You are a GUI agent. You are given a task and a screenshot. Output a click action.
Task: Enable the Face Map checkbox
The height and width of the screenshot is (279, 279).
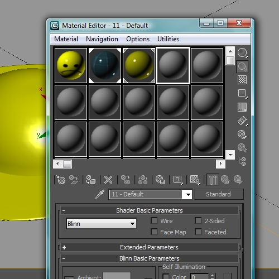click(x=154, y=232)
